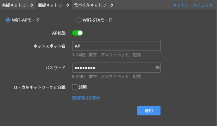Expand 高級項目を表示 advanced settings

pos(86,98)
